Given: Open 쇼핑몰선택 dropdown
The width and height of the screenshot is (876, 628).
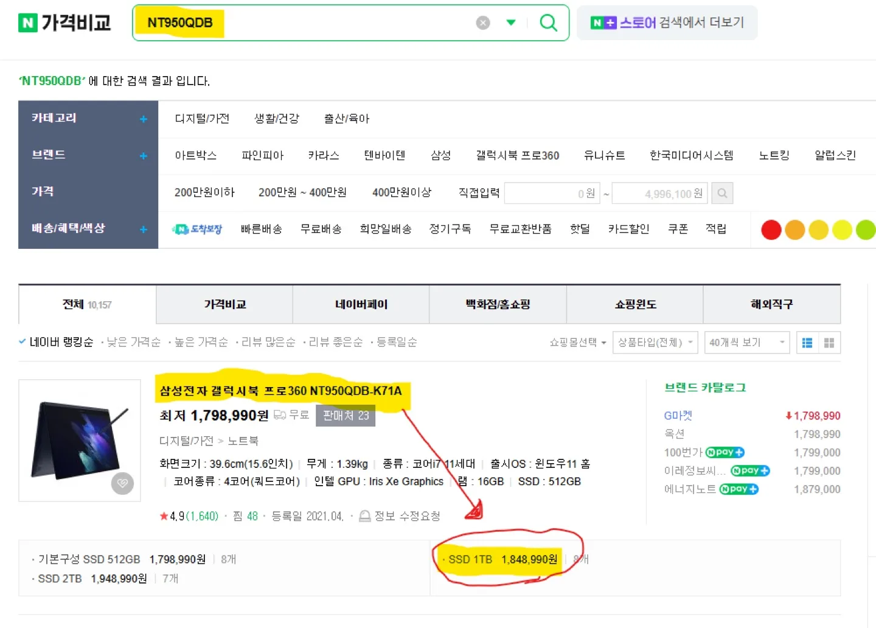Looking at the screenshot, I should coord(578,343).
